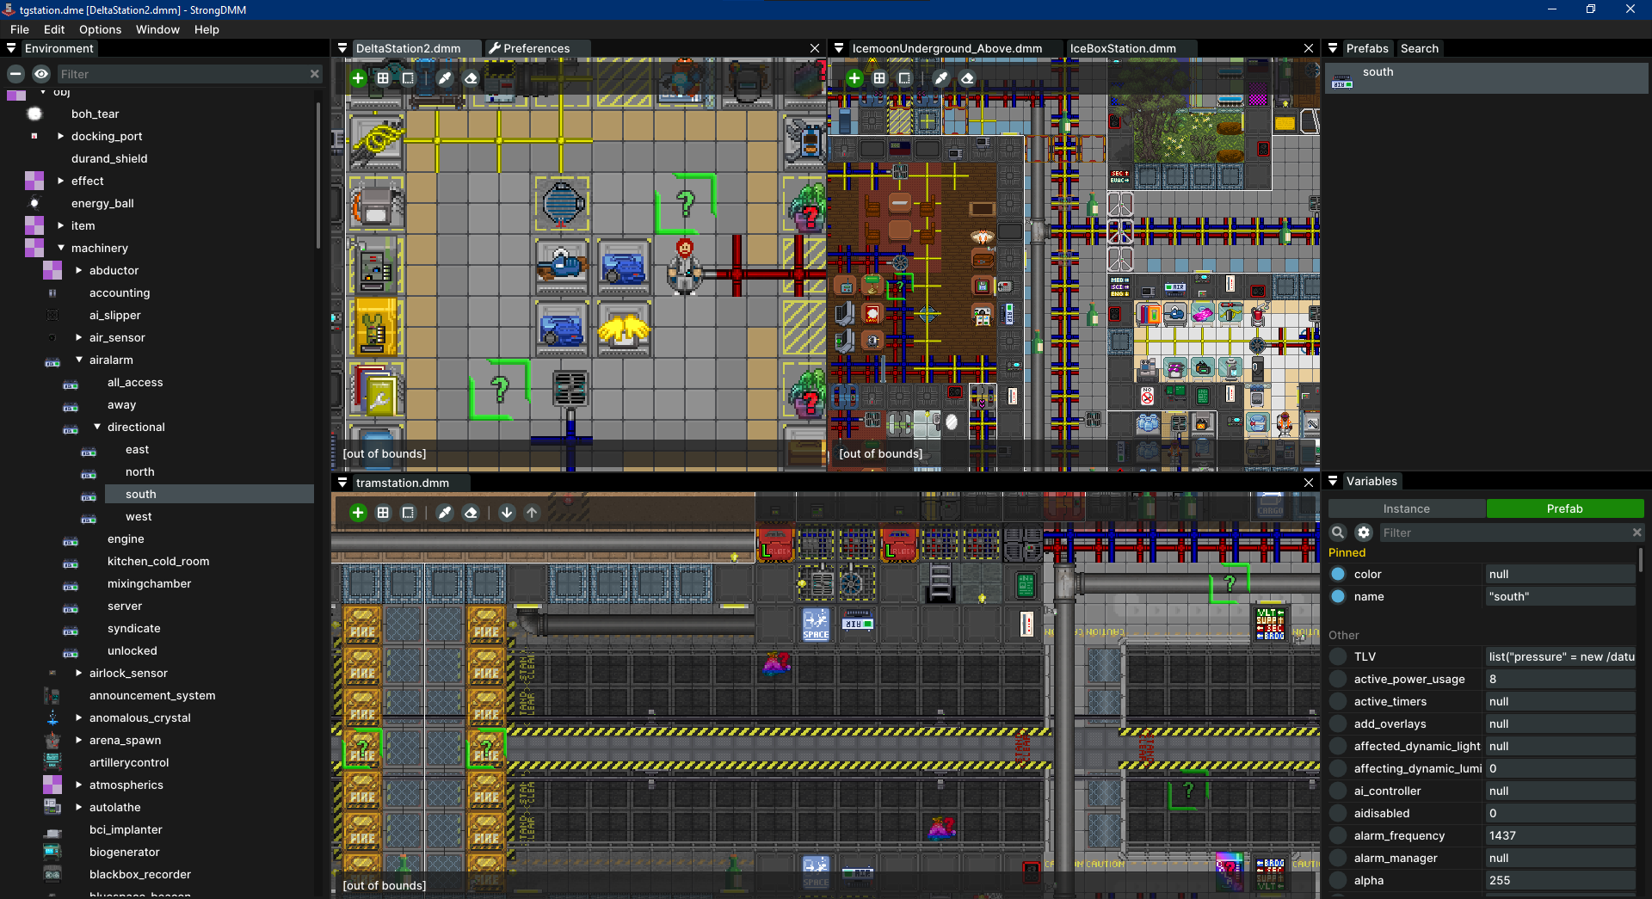Select the north directional airalarm

[x=139, y=471]
